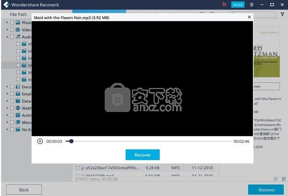Screen dimensions: 288x196
Task: Check the Archive category checkbox
Action: click(12, 115)
